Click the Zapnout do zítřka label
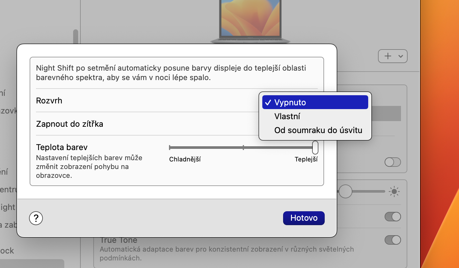This screenshot has height=268, width=459. 70,124
